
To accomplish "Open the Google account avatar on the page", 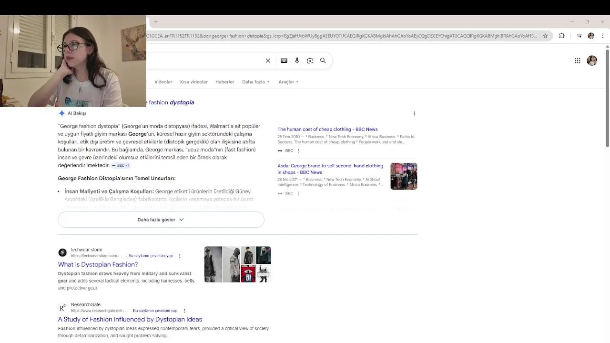I will click(592, 61).
